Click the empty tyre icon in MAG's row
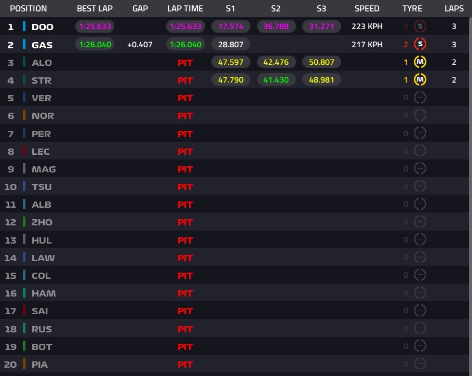 (x=420, y=168)
